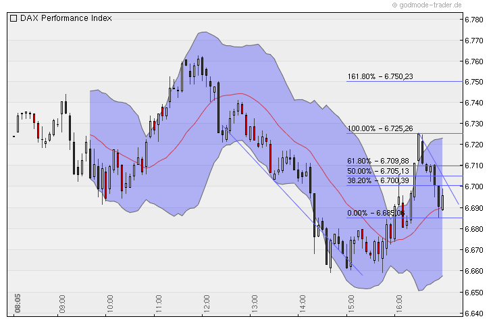Click the 6.710 price axis value

pyautogui.click(x=474, y=166)
